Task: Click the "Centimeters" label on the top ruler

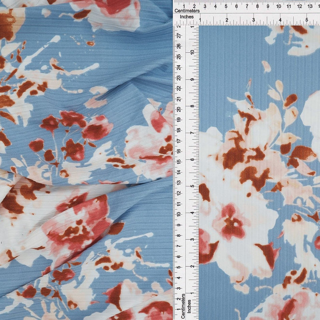Action: coord(187,11)
